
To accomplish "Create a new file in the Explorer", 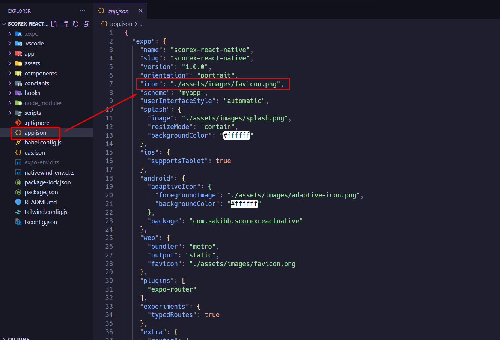I will click(54, 24).
